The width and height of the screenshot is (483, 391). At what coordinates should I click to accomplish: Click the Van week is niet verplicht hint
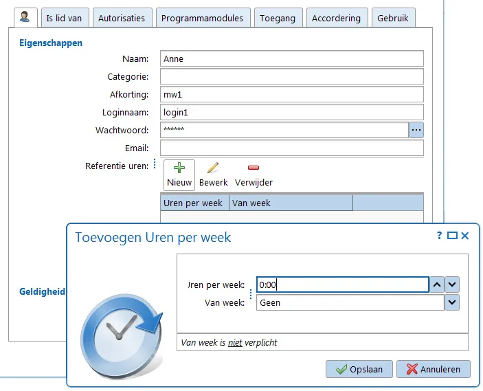point(229,343)
